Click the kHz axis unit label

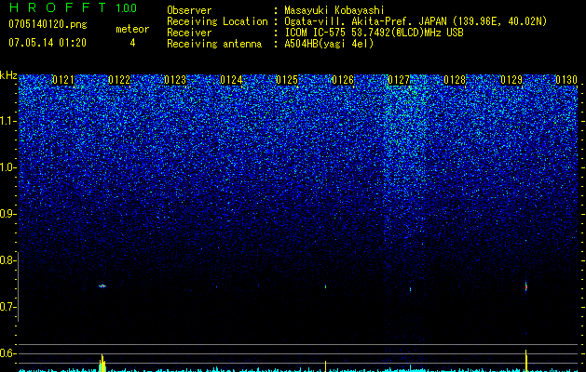(x=8, y=75)
